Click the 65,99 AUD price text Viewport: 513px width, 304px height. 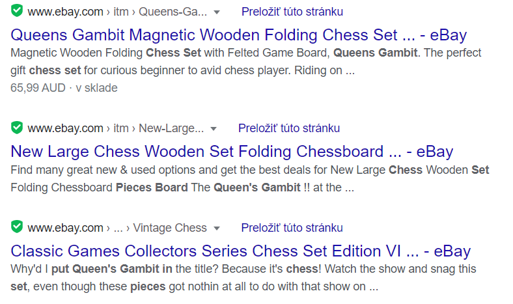coord(38,88)
